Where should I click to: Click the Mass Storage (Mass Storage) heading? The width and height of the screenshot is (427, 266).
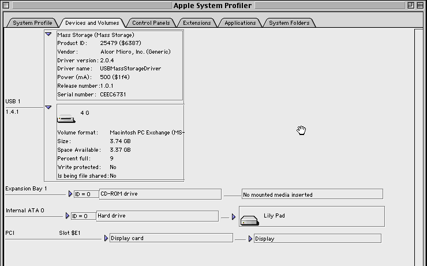pyautogui.click(x=96, y=35)
